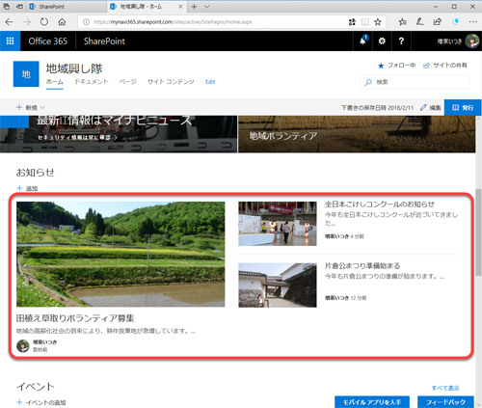
Task: Go to the browser home page
Action: pyautogui.click(x=62, y=22)
